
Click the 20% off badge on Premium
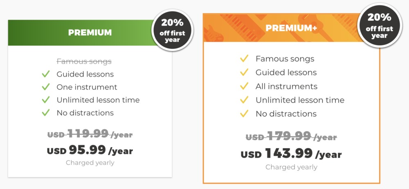173,31
